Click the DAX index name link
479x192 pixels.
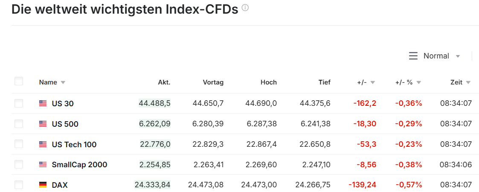(x=60, y=185)
